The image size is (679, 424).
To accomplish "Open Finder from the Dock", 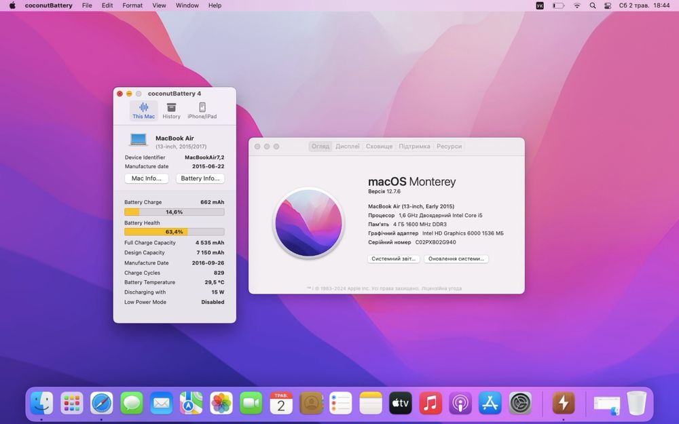I will (41, 403).
